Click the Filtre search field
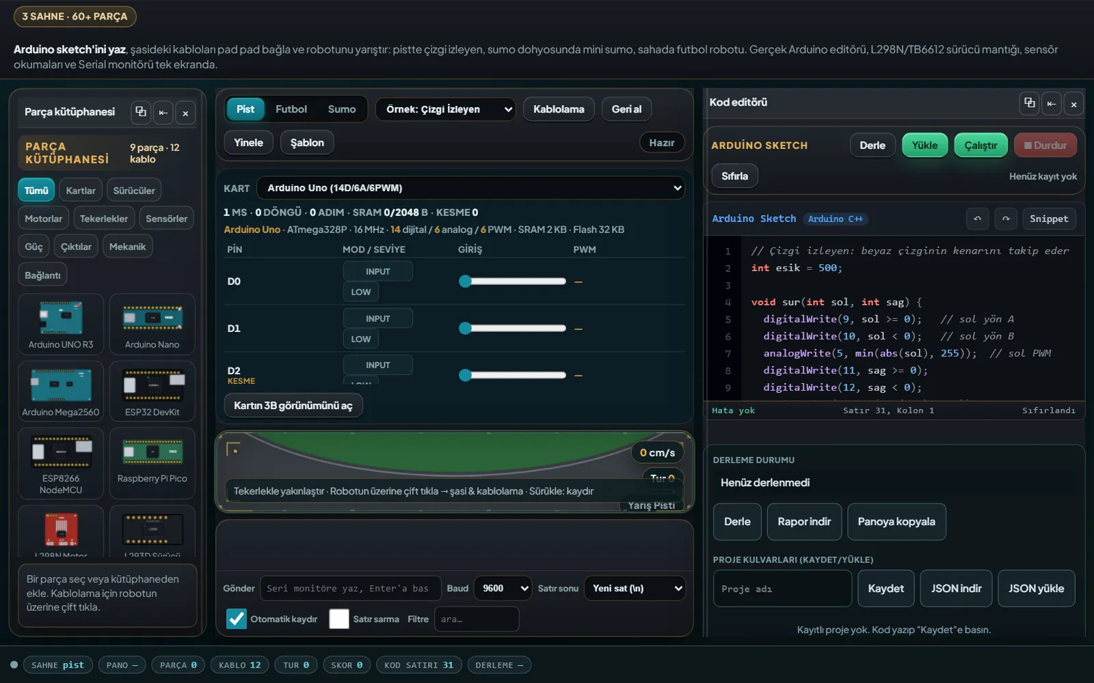 coord(477,619)
